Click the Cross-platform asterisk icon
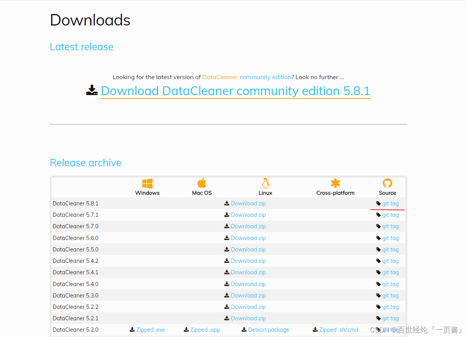 coord(335,183)
